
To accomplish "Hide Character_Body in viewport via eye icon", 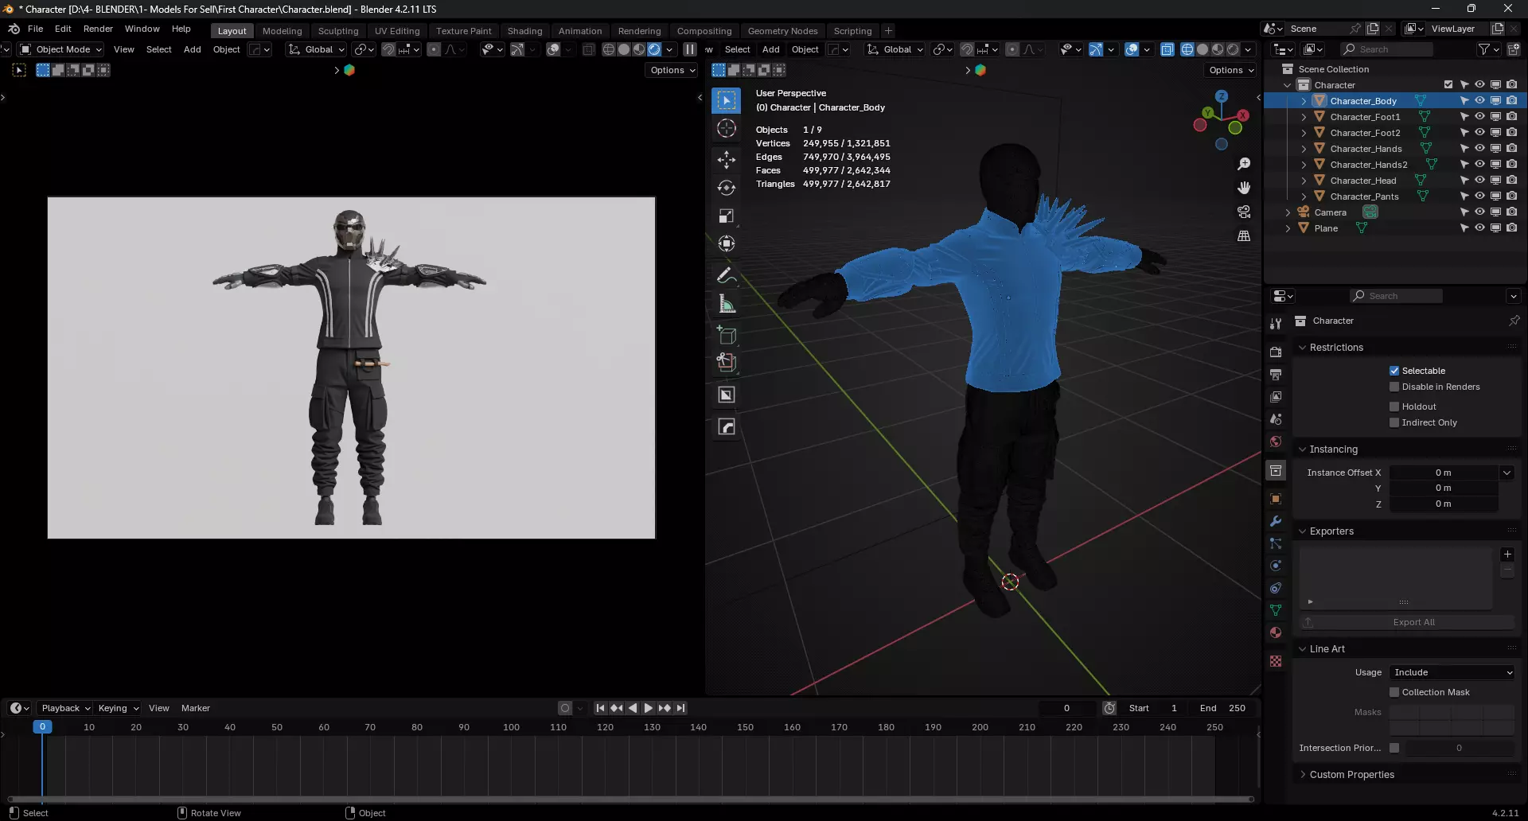I will click(x=1479, y=100).
